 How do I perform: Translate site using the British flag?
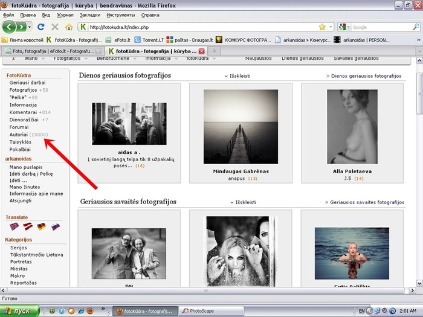click(14, 226)
